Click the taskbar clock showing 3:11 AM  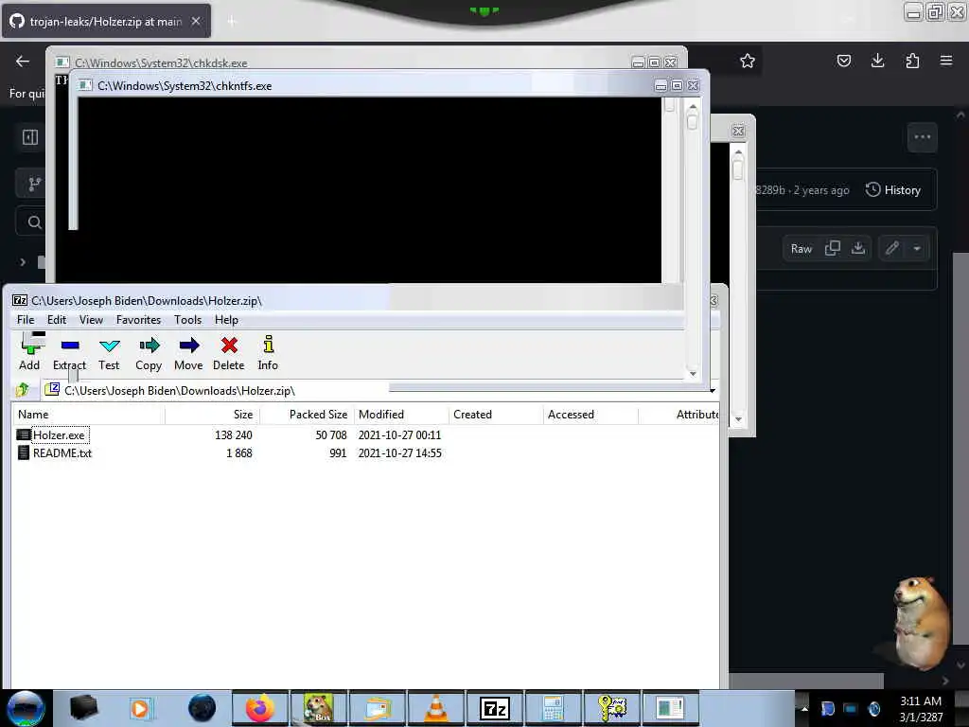tap(921, 708)
